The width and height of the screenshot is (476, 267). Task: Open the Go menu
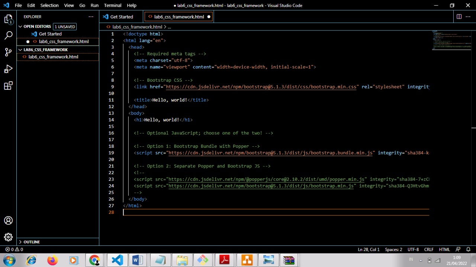point(82,5)
